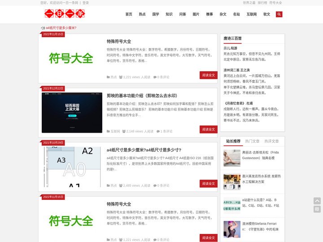Go to the 互联网 navigation item
The height and width of the screenshot is (242, 323).
tap(252, 14)
